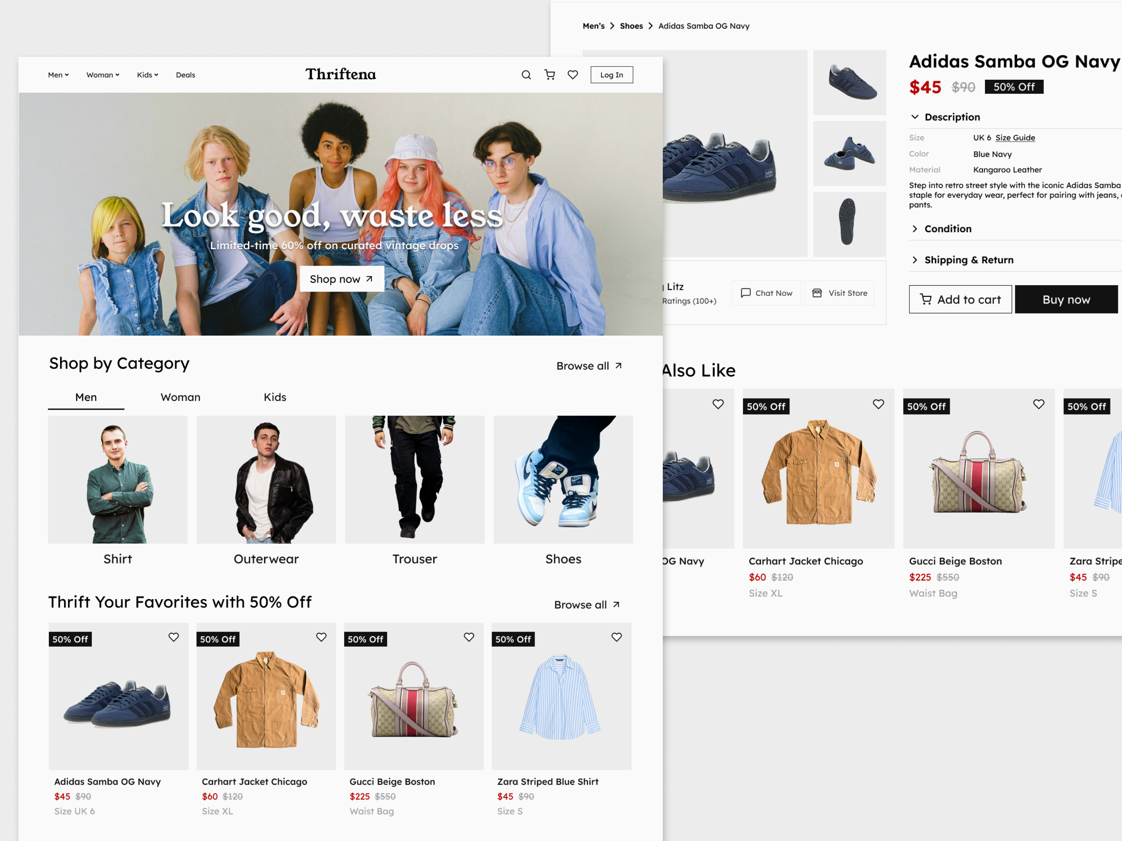Screen dimensions: 1122x841
Task: Favorite the Adidas Samba OG Navy homepage card
Action: pyautogui.click(x=174, y=637)
